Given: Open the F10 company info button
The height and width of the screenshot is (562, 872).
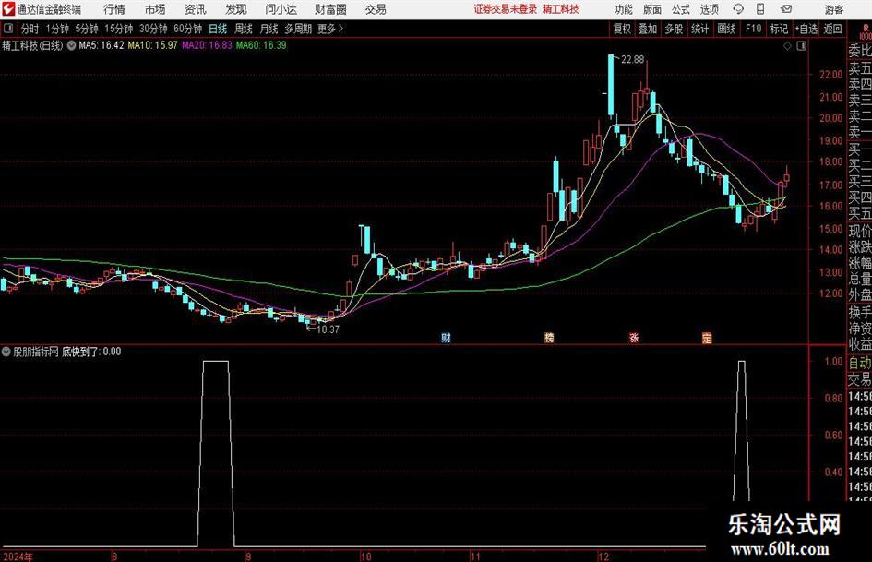Looking at the screenshot, I should coord(753,29).
